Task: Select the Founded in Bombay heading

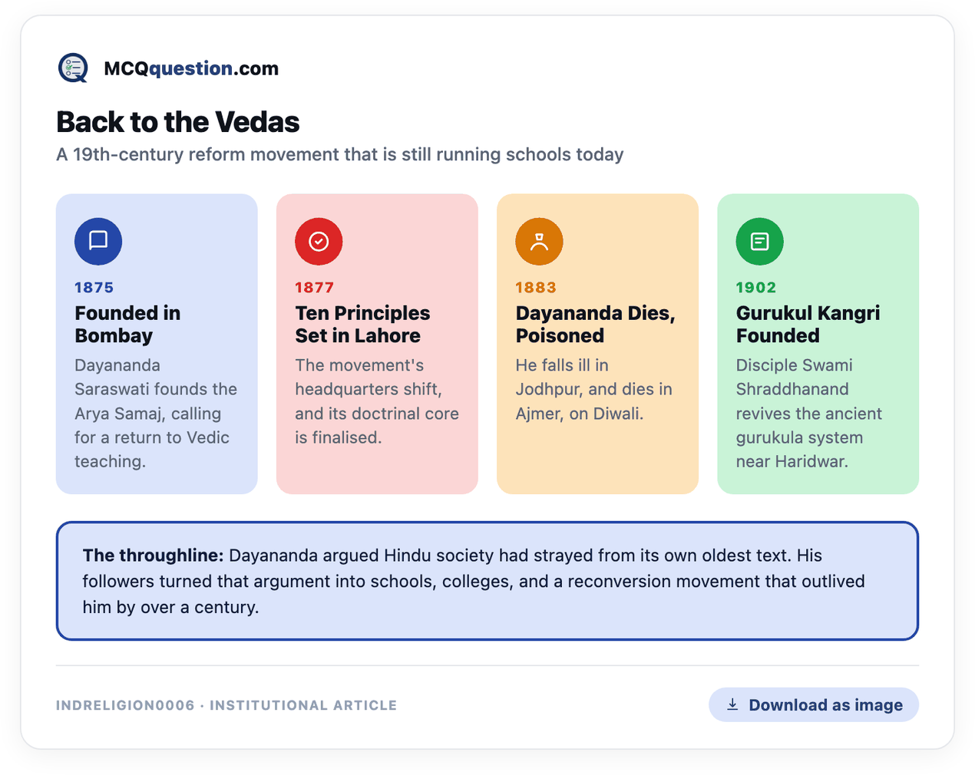Action: point(127,324)
